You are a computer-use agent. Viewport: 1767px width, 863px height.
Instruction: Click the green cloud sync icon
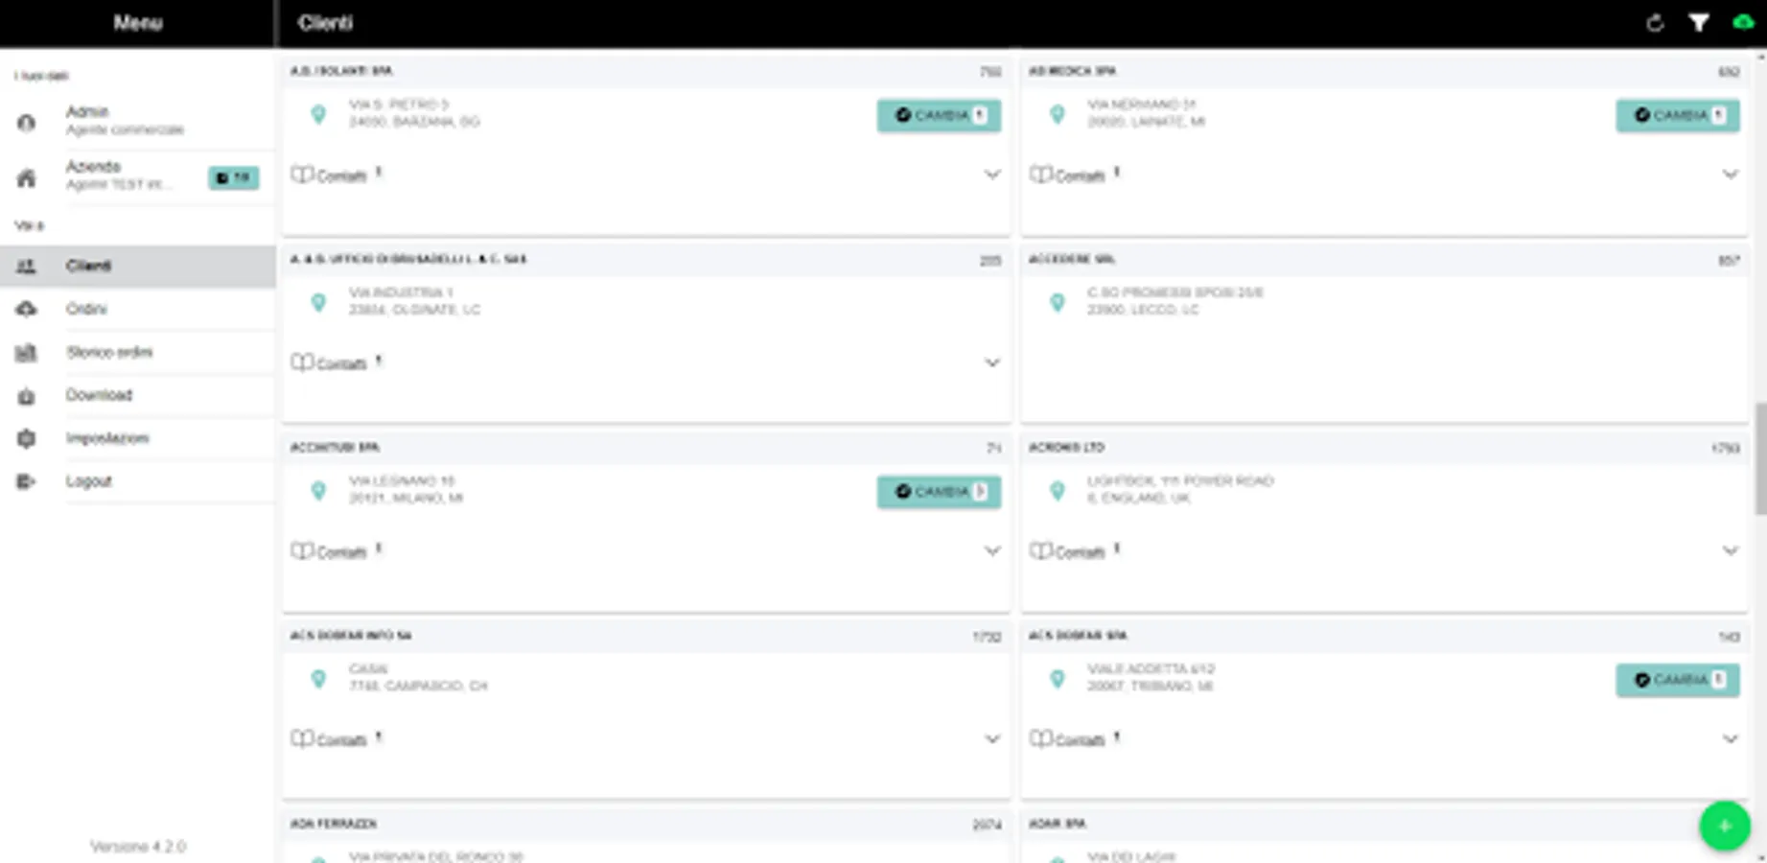1743,22
